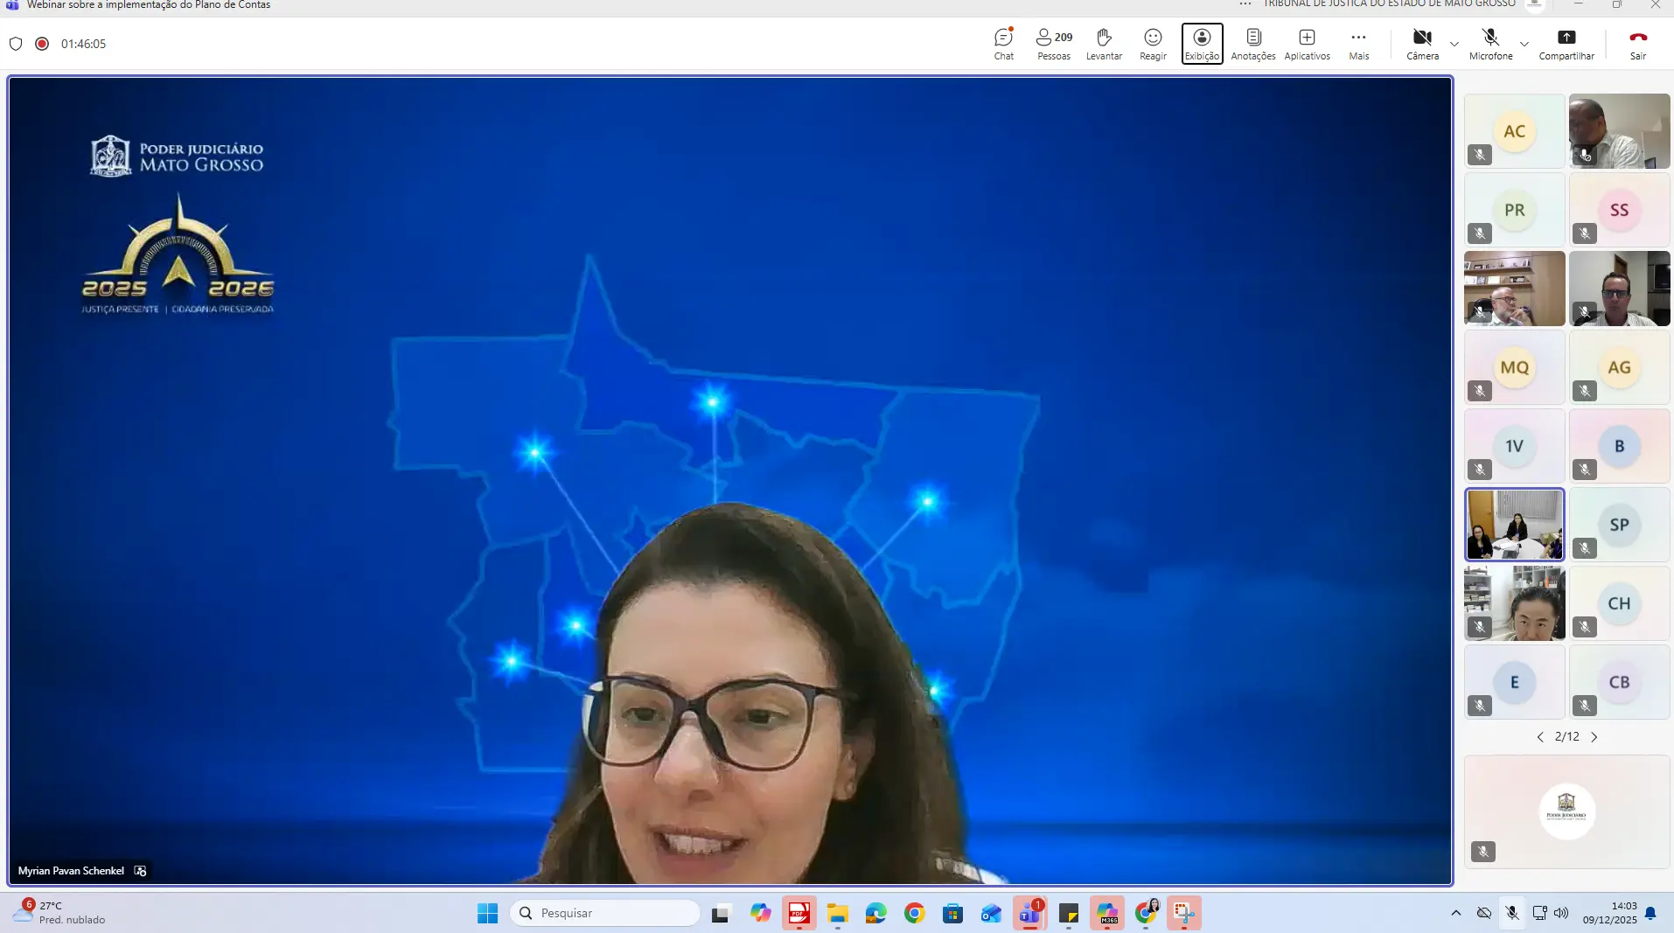Image resolution: width=1674 pixels, height=933 pixels.
Task: Open the Aplicativos apps panel
Action: (x=1307, y=43)
